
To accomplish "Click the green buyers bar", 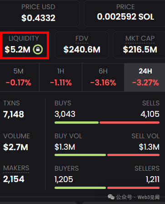I will 80,188.
